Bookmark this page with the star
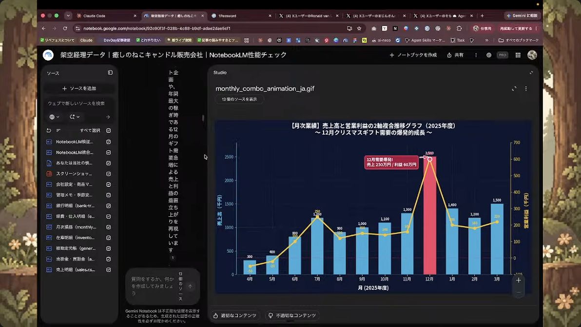This screenshot has height=327, width=581. pos(359,28)
